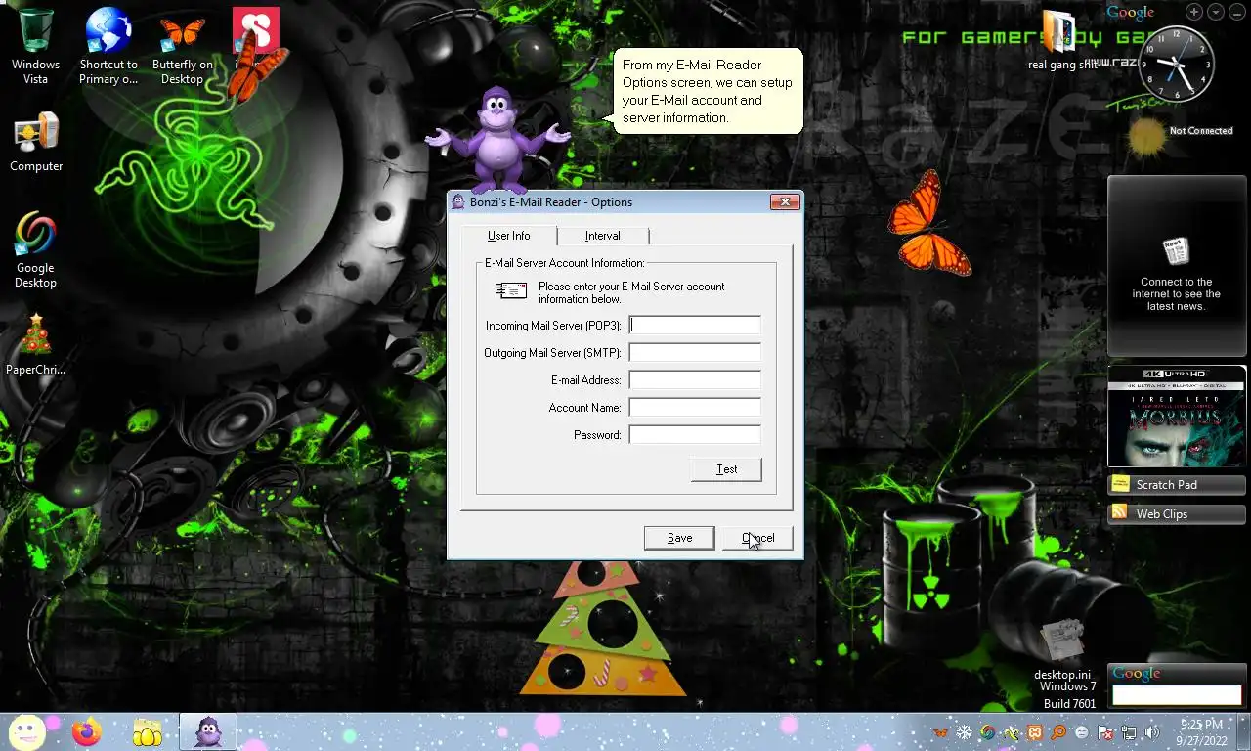Click the Bonzi icon in dialog title bar

[457, 202]
